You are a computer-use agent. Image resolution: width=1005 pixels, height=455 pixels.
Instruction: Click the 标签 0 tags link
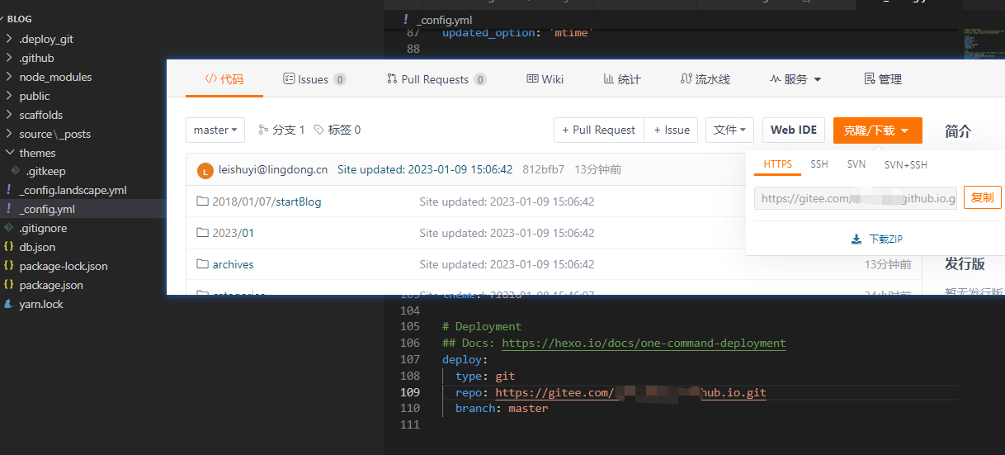pyautogui.click(x=337, y=130)
